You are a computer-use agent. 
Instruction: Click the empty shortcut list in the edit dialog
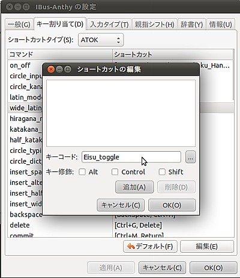(121, 113)
